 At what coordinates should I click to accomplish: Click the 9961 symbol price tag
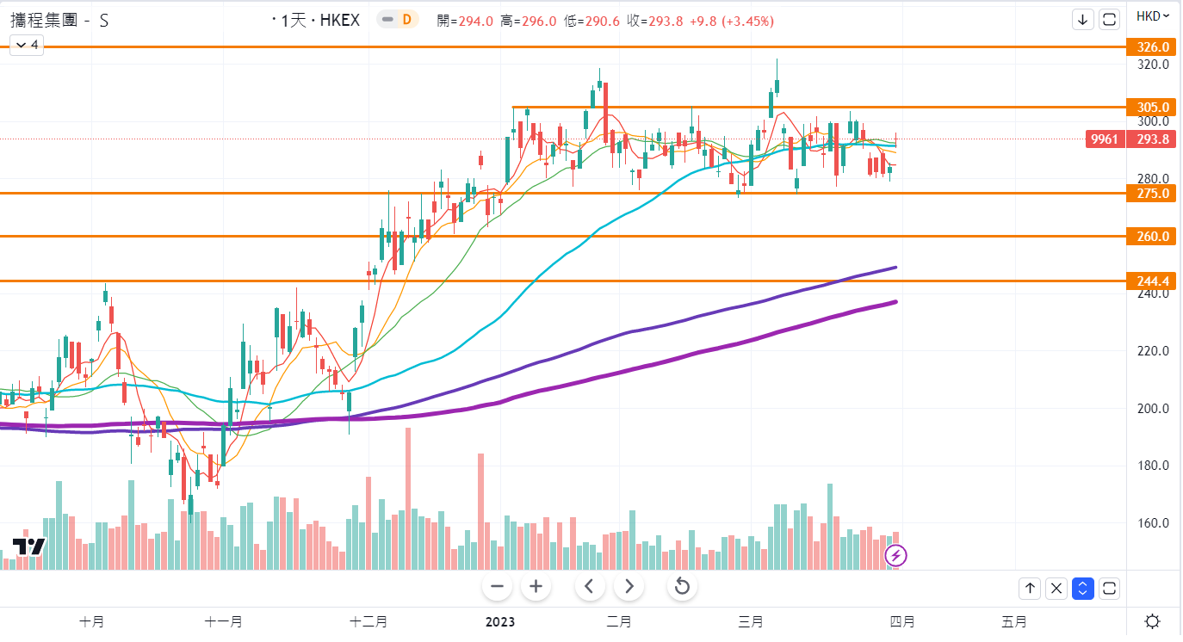(x=1105, y=139)
